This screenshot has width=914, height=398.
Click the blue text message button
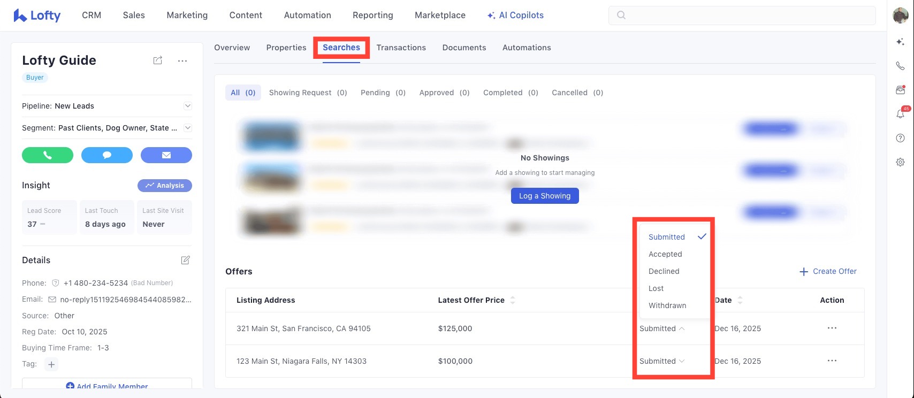(x=107, y=155)
